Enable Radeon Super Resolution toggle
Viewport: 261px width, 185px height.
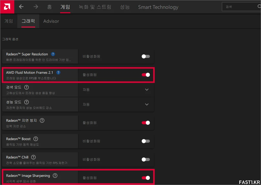(x=146, y=56)
